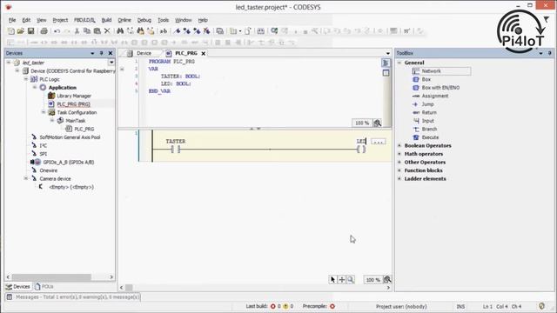The width and height of the screenshot is (557, 313).
Task: Toggle auto-hide pin on Toolbox panel
Action: [x=549, y=53]
